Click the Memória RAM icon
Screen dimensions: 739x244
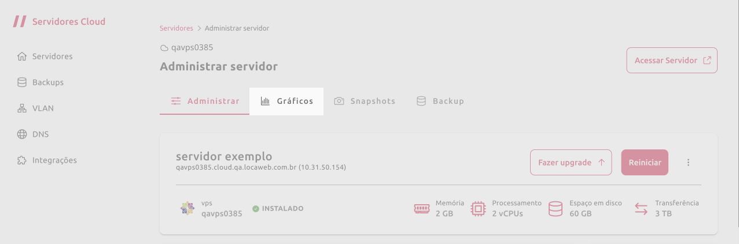click(x=422, y=209)
